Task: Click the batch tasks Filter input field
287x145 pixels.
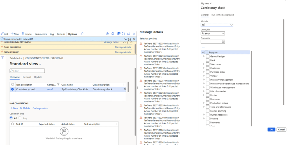Action: coord(27,71)
